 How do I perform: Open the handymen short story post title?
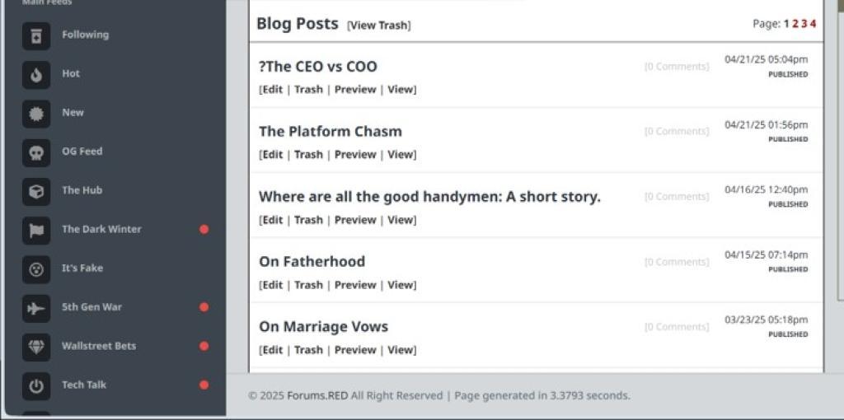(x=429, y=197)
